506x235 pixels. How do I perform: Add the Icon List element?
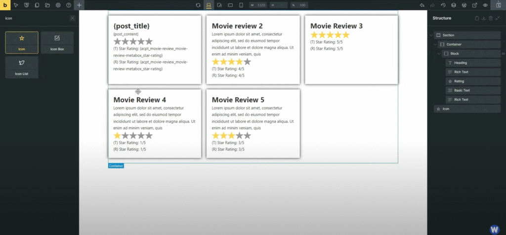tap(22, 67)
